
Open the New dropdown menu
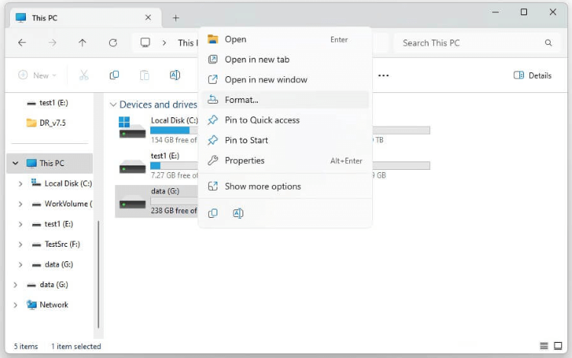[x=37, y=75]
